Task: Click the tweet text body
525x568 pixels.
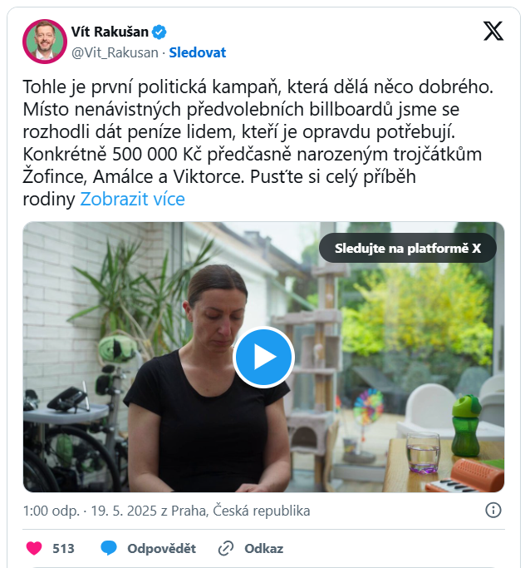Action: click(258, 143)
